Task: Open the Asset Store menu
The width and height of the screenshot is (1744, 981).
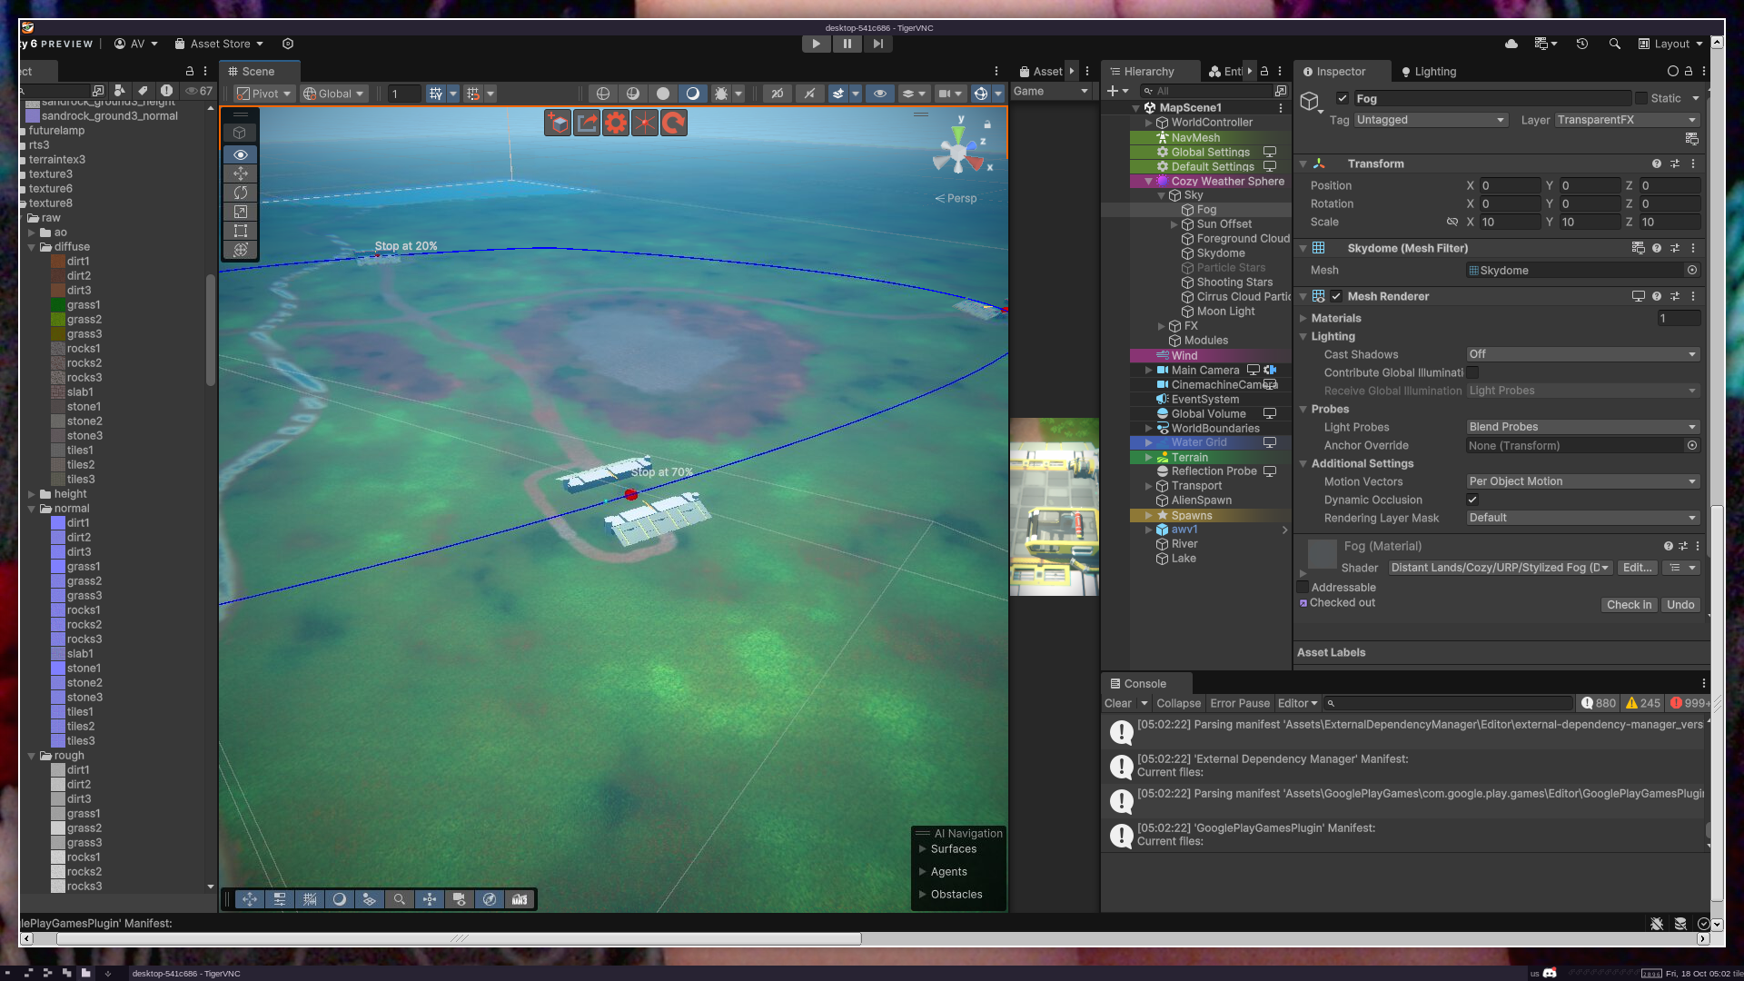Action: tap(220, 44)
